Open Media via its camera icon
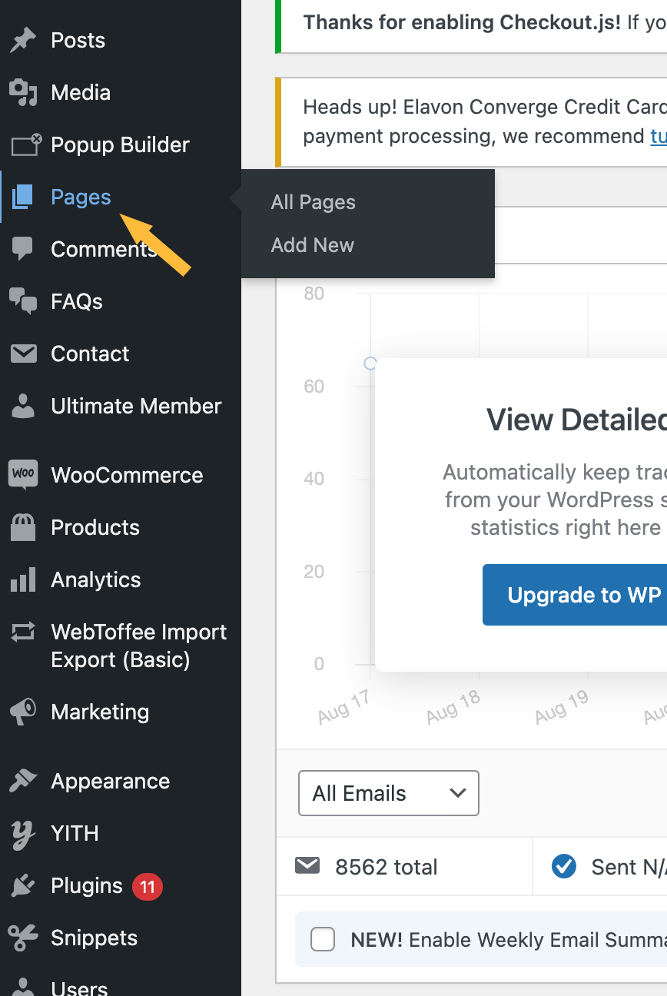Viewport: 667px width, 996px height. [x=23, y=93]
